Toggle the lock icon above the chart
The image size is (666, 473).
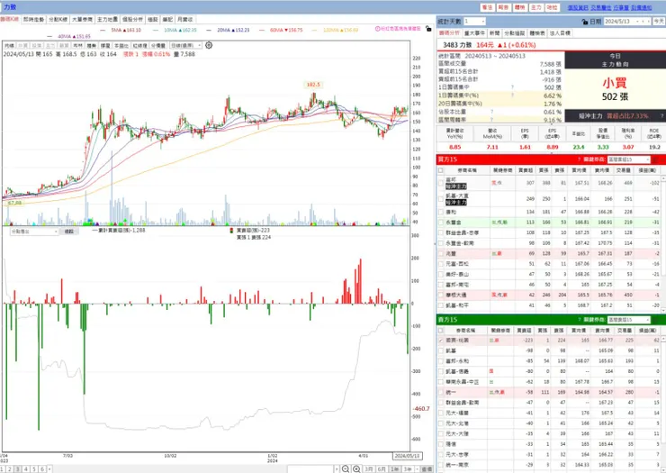tap(428, 29)
